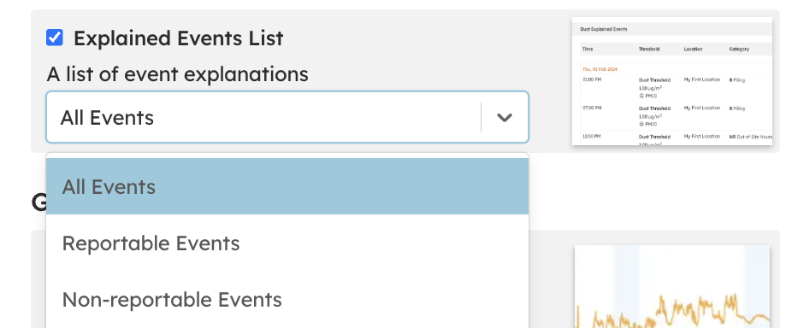Viewport: 804px width, 328px height.
Task: Open the Dust Explained Events preview thumbnail
Action: (672, 81)
